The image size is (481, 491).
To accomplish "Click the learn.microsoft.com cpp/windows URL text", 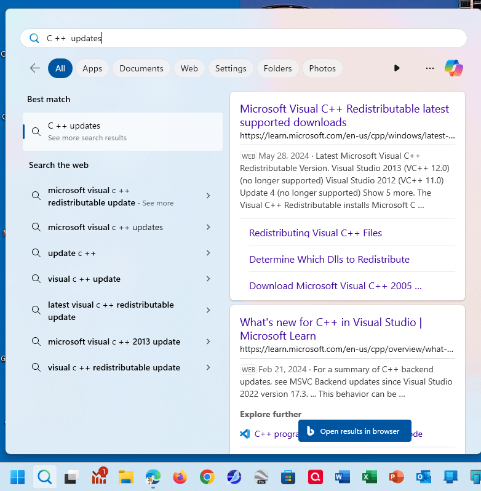I will pyautogui.click(x=348, y=135).
